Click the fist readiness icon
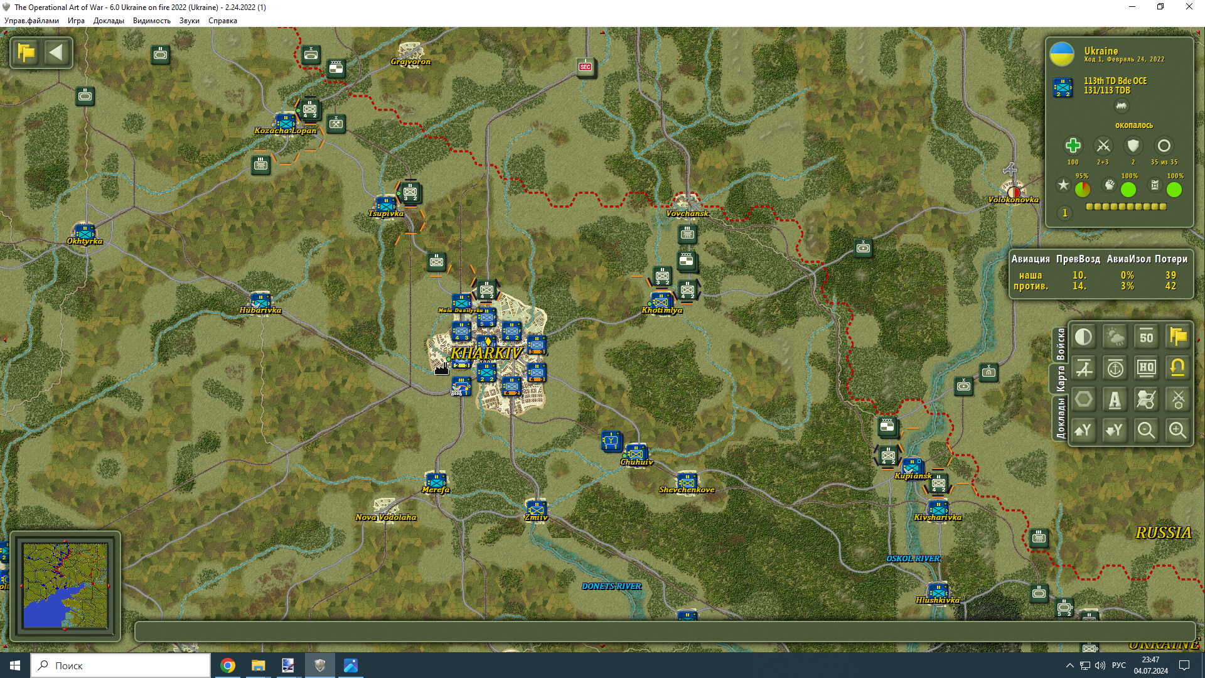This screenshot has height=678, width=1205. (x=1110, y=185)
